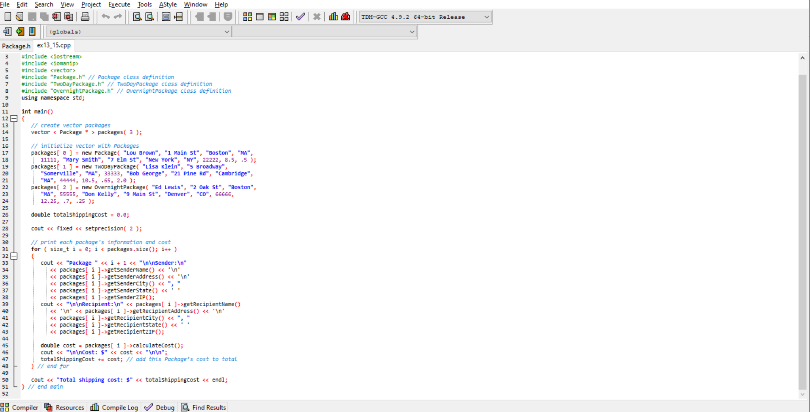Open the (globals) class browser dropdown

227,31
